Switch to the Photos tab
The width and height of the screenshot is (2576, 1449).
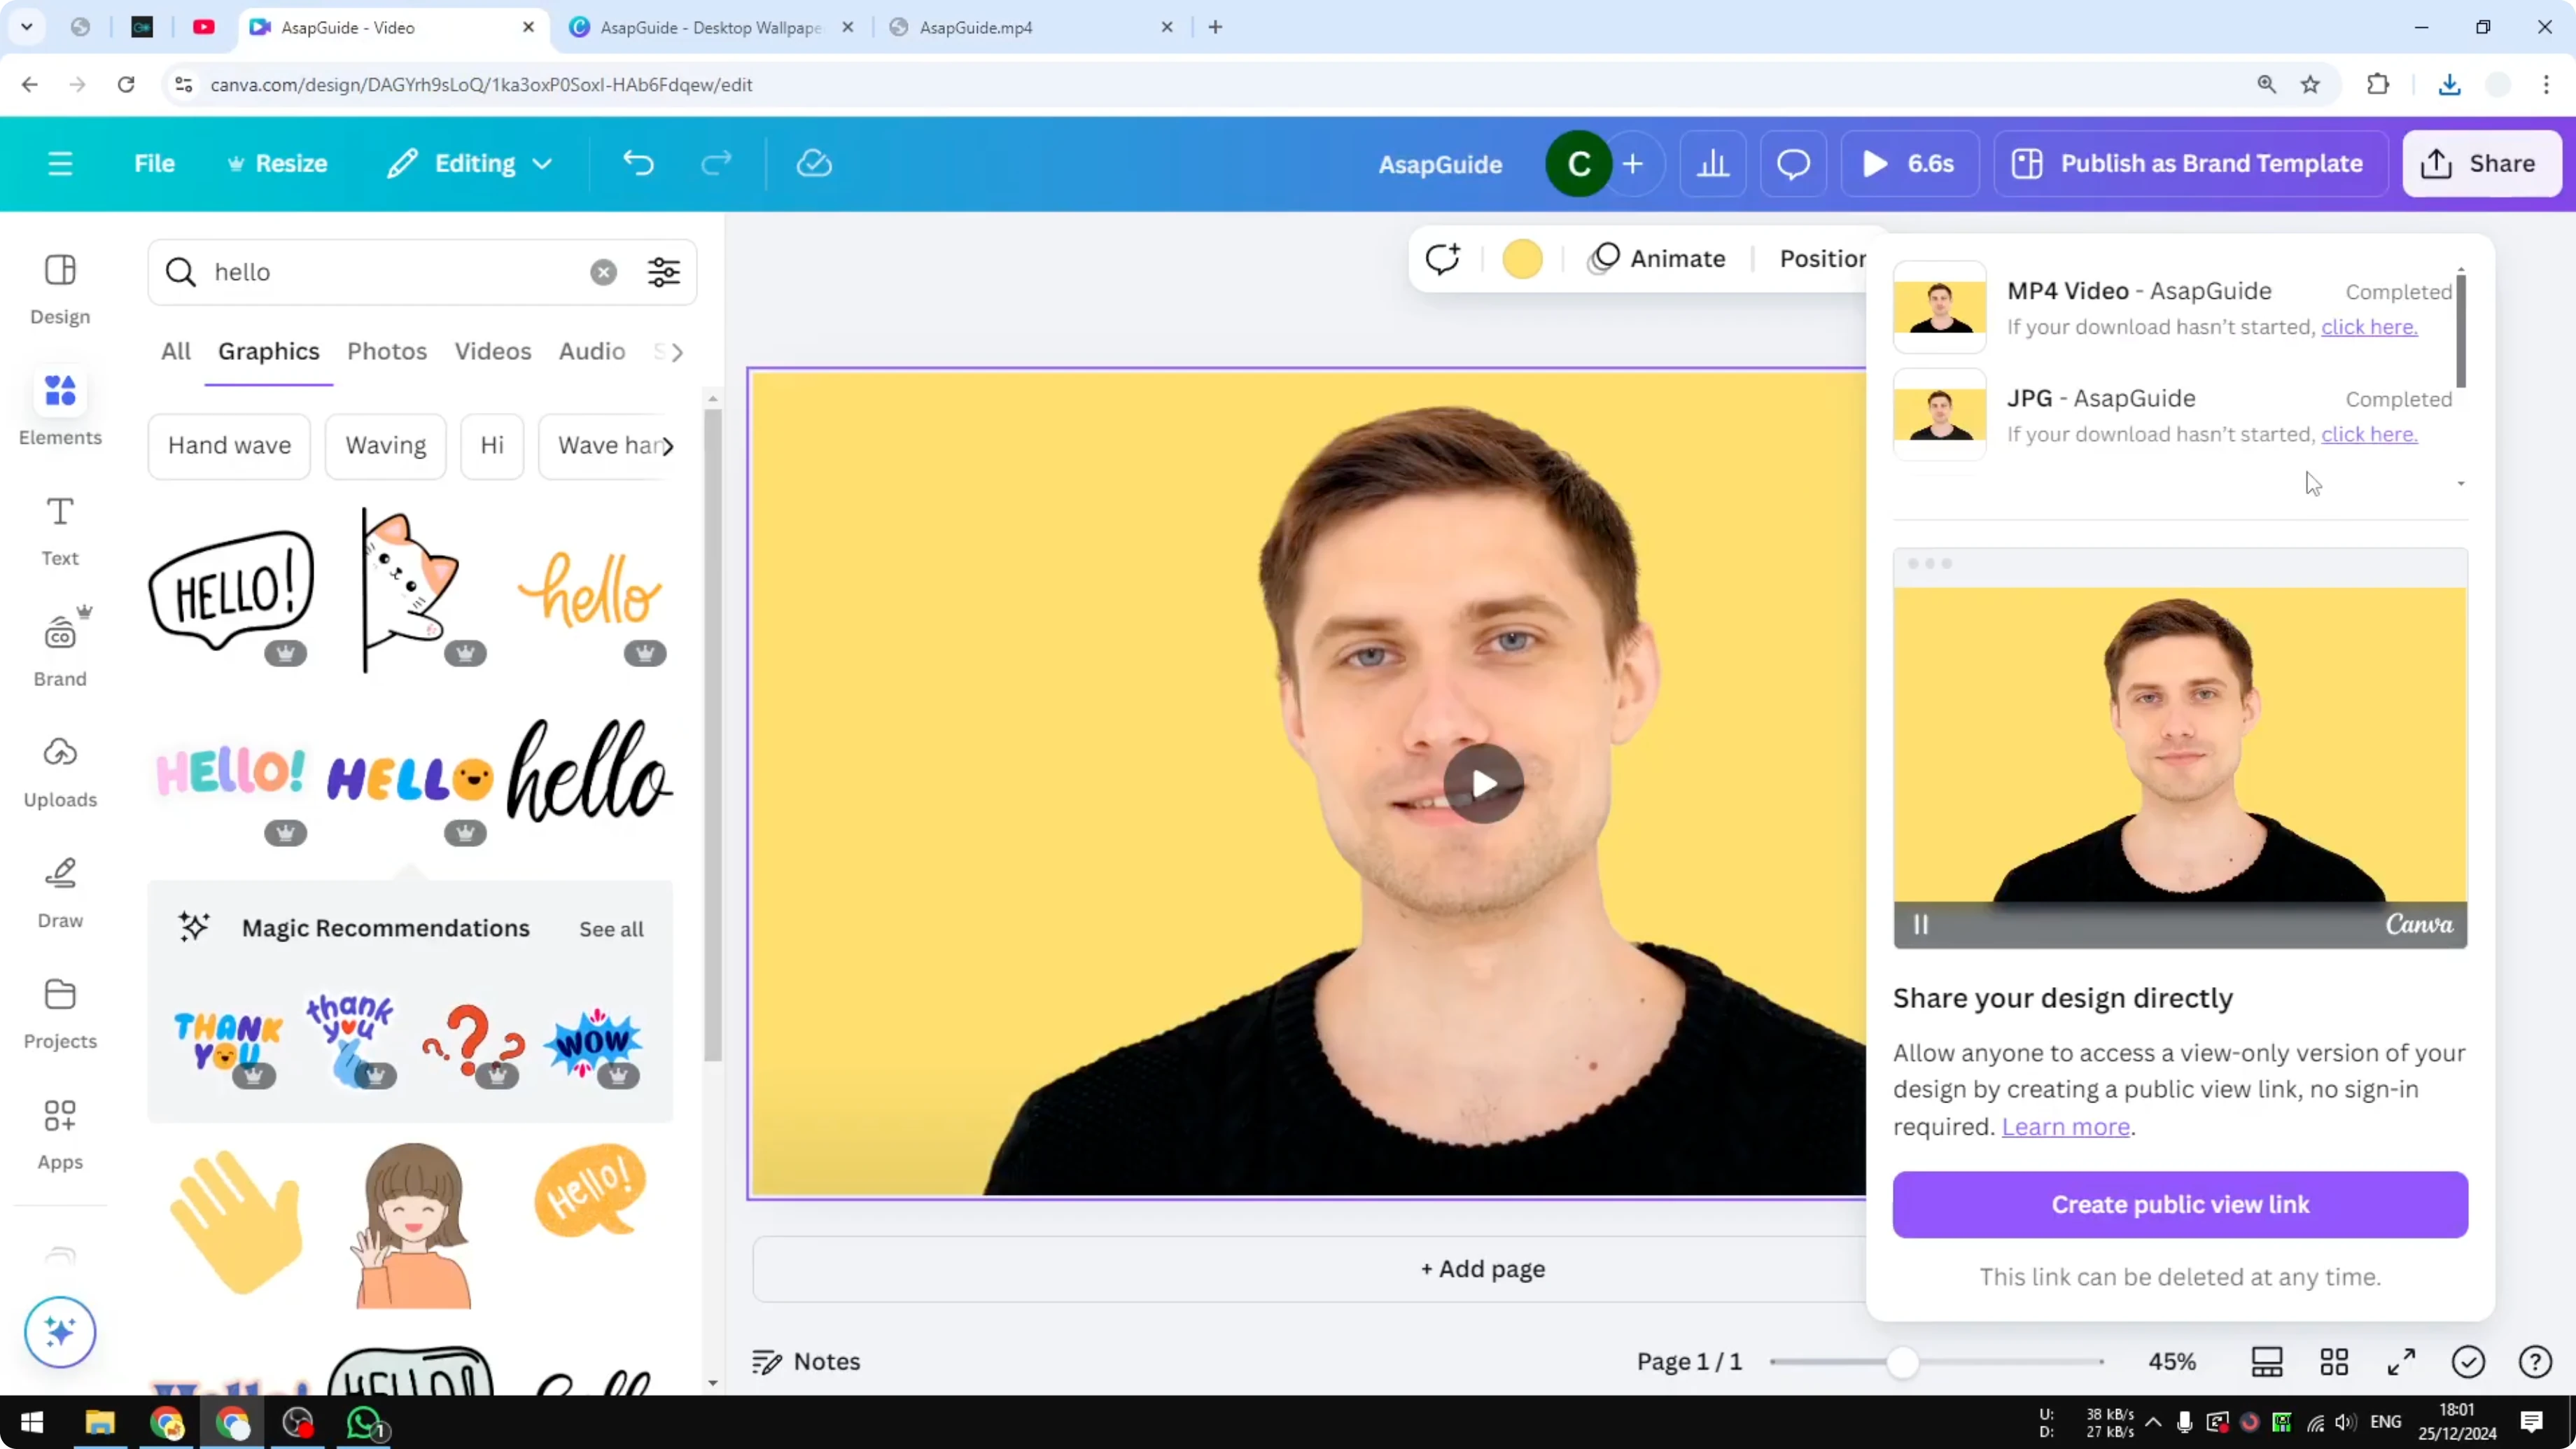386,351
